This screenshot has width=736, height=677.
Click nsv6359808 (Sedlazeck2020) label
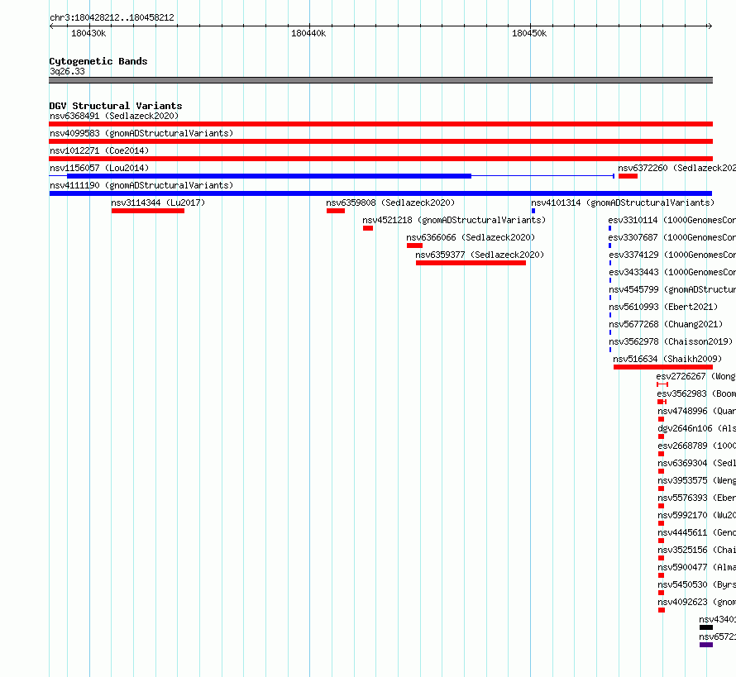pos(390,203)
